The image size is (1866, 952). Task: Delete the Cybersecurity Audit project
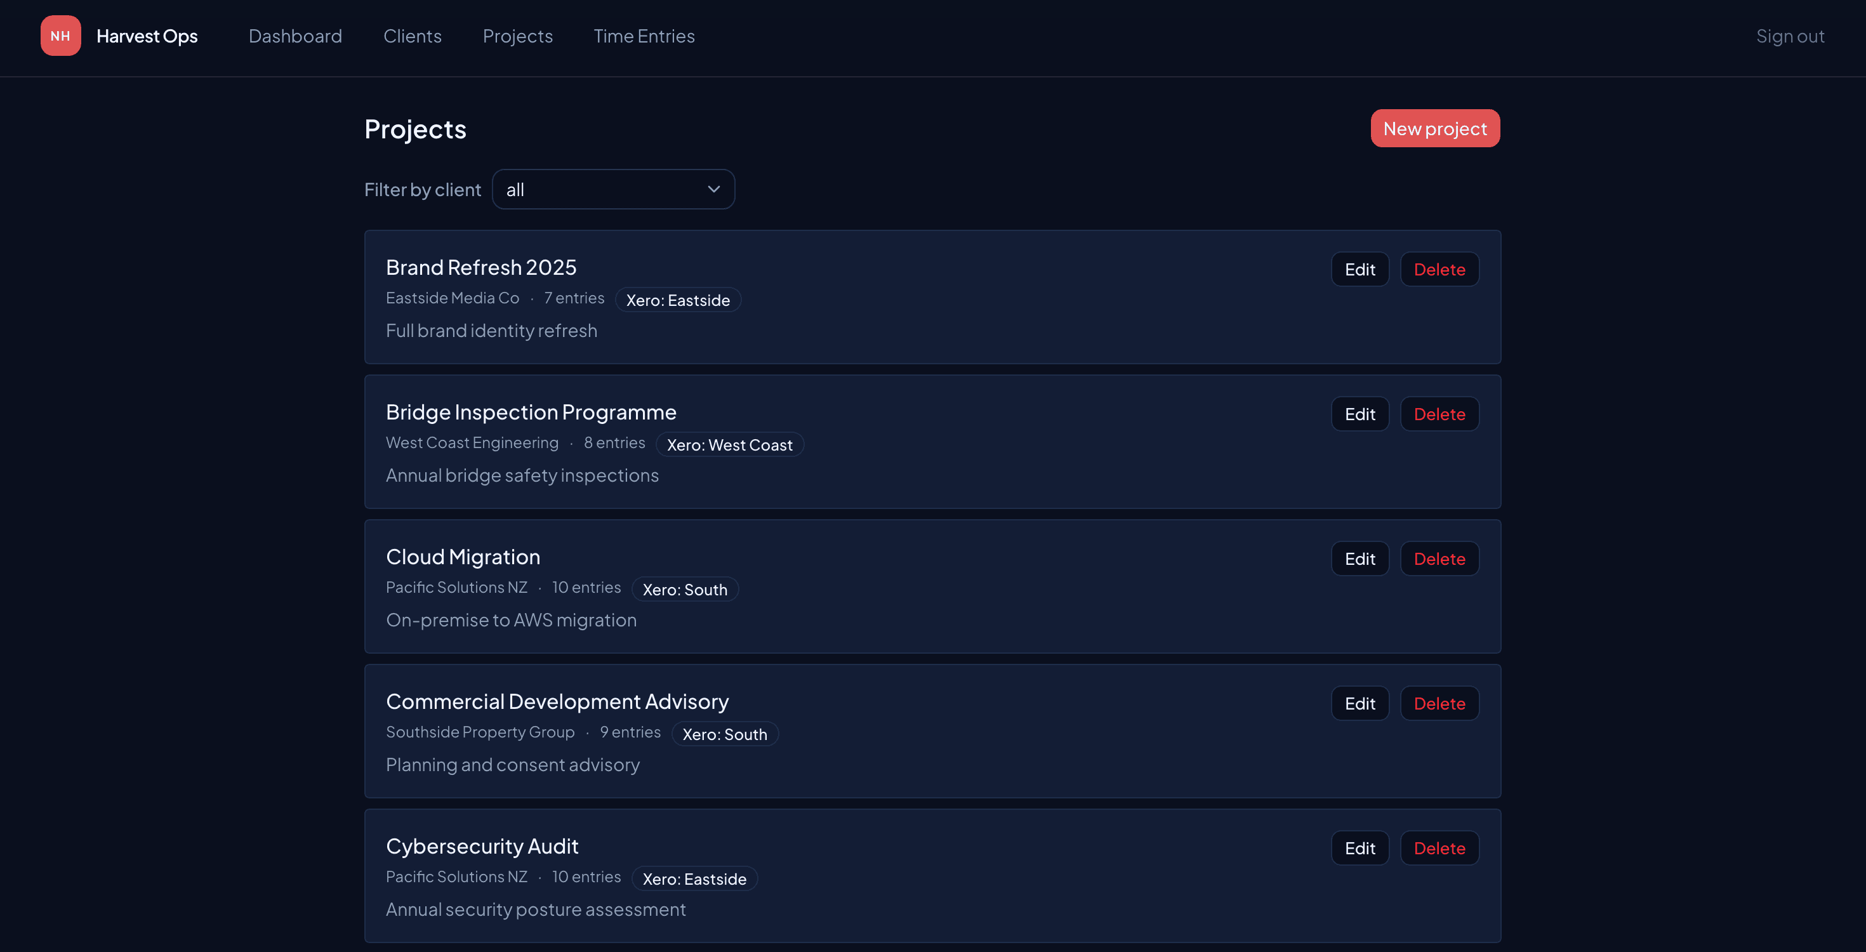[x=1439, y=848]
